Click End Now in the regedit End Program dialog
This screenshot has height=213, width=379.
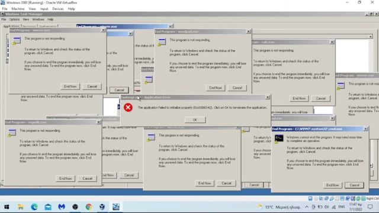[x=66, y=179]
